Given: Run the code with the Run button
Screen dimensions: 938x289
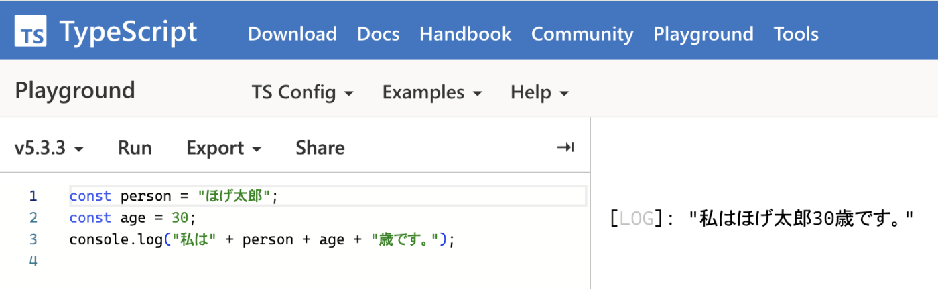Looking at the screenshot, I should [x=135, y=148].
